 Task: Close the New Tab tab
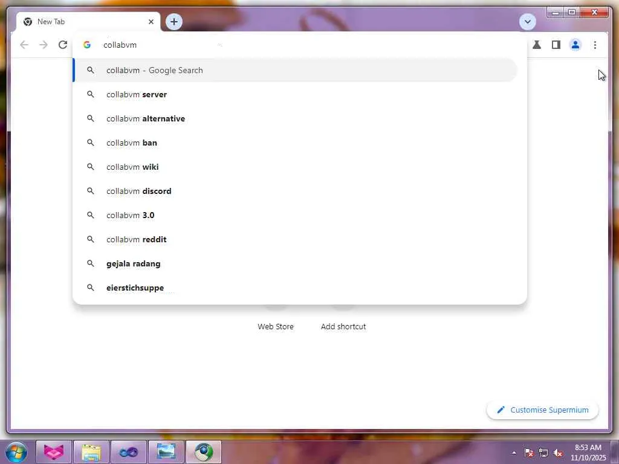[151, 22]
